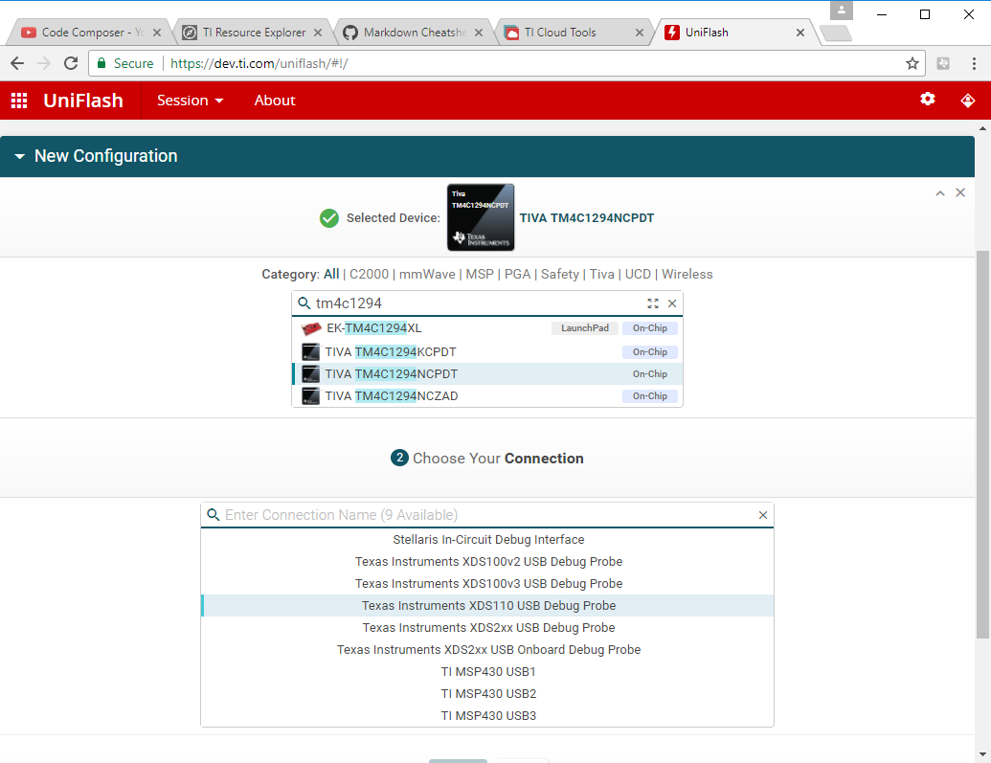Filter devices by Tiva category
The image size is (991, 763).
coord(601,275)
